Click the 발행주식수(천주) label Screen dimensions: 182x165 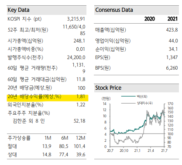point(25,57)
